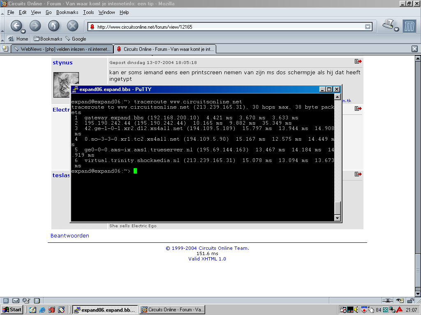Click the browser Back arrow button

(16, 26)
